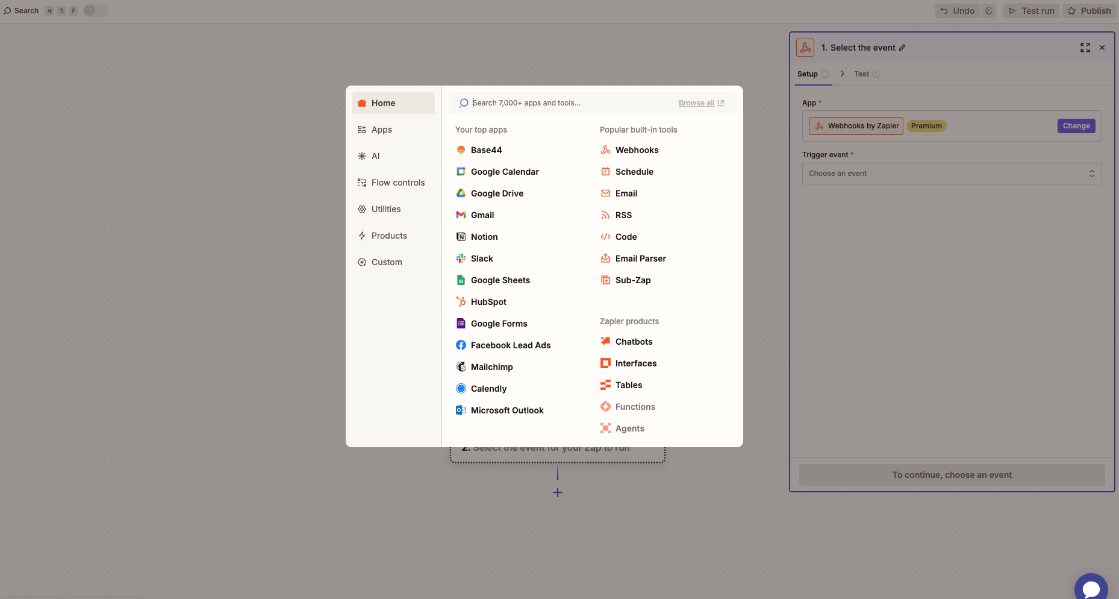Select the Email Parser tool
This screenshot has height=599, width=1119.
(640, 258)
